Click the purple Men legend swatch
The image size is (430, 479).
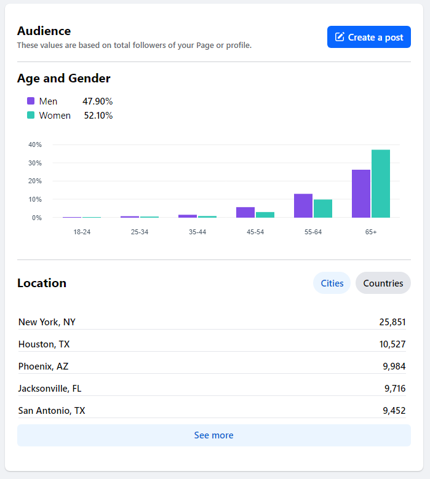[31, 101]
